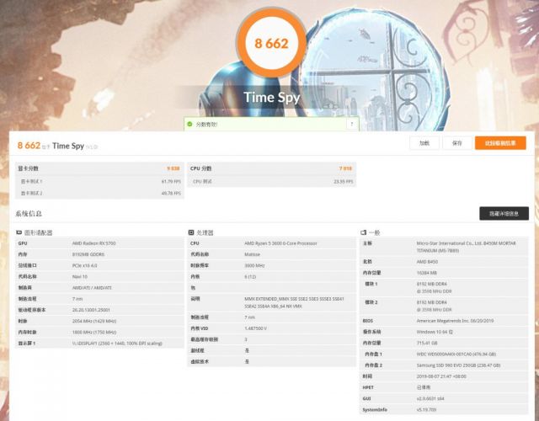
Task: Click time value 2019-08-07 21:47
Action: click(x=441, y=376)
